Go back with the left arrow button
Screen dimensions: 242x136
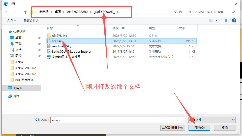7,12
